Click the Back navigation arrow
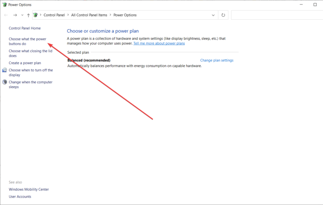 [6, 15]
